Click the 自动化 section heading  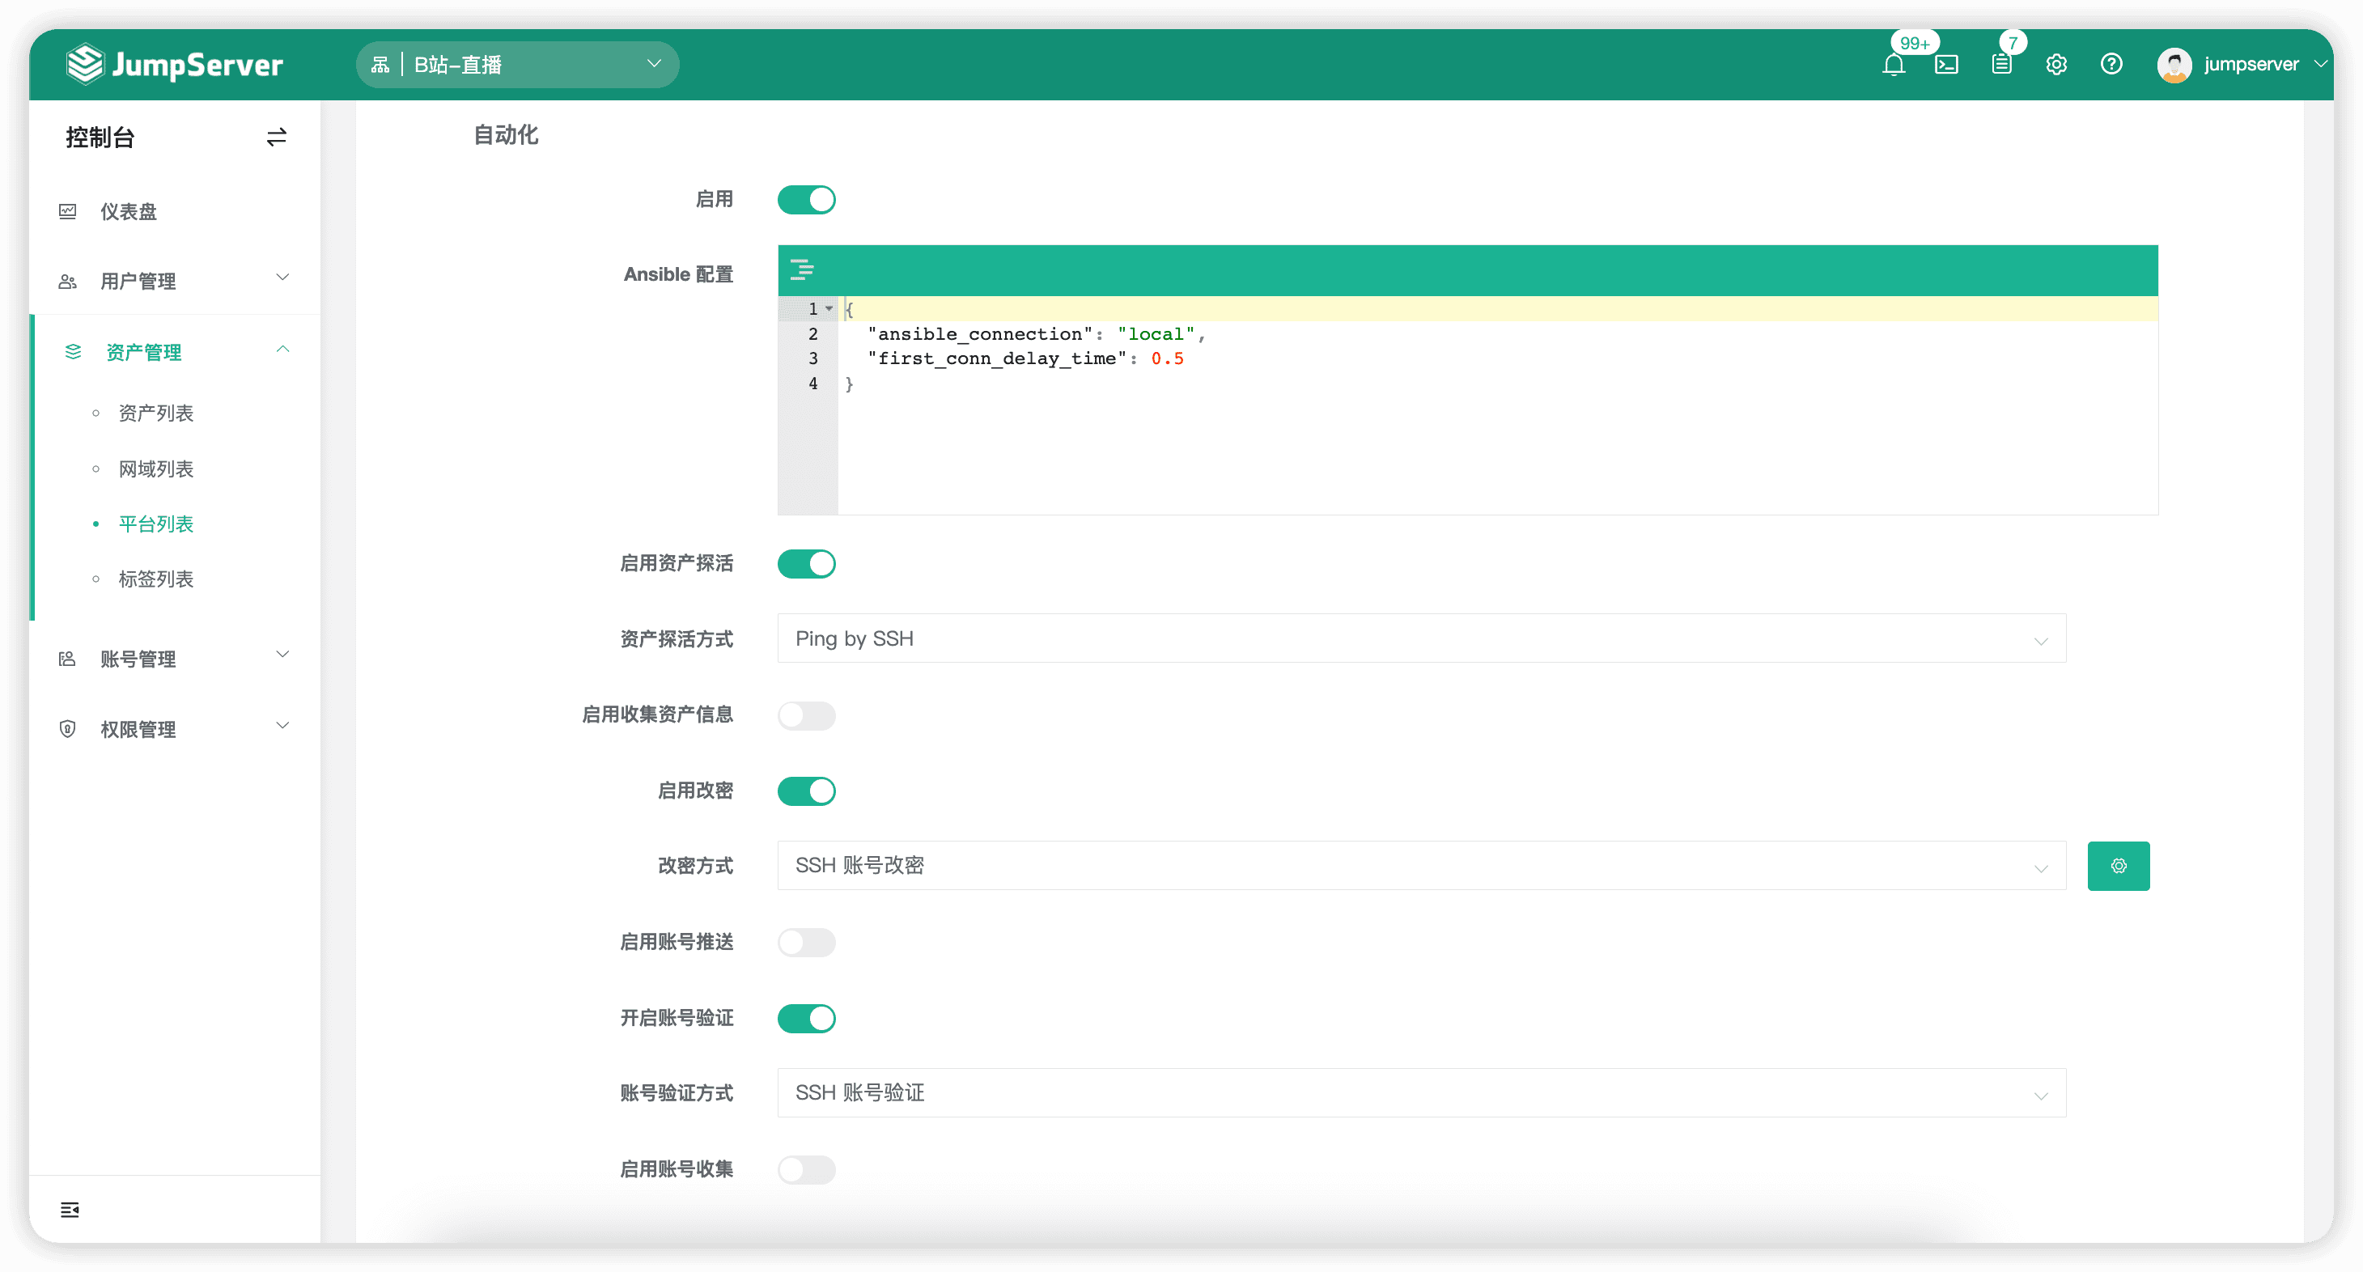506,136
